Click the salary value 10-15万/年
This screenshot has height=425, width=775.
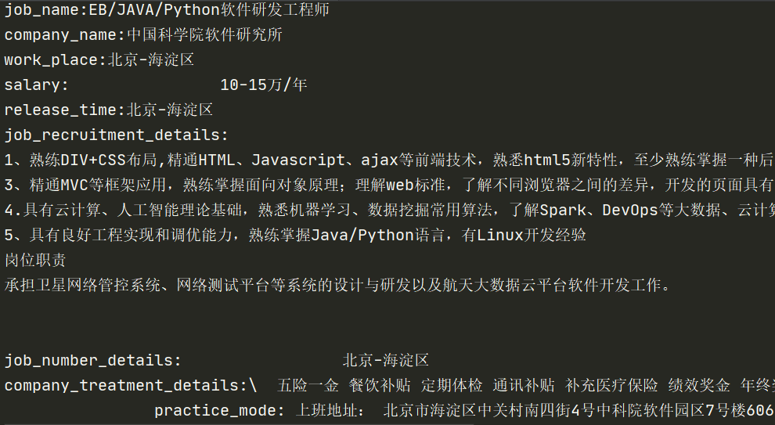(x=264, y=85)
